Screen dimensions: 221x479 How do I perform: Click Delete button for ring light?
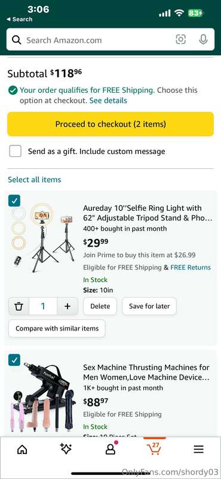100,306
